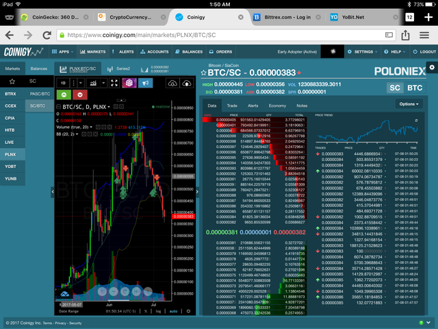Switch to the Balances sidebar tab
Image resolution: width=438 pixels, height=329 pixels.
39,69
